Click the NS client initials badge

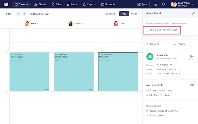[x=150, y=56]
